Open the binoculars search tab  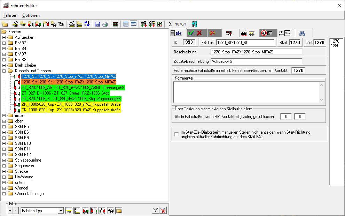302,33
